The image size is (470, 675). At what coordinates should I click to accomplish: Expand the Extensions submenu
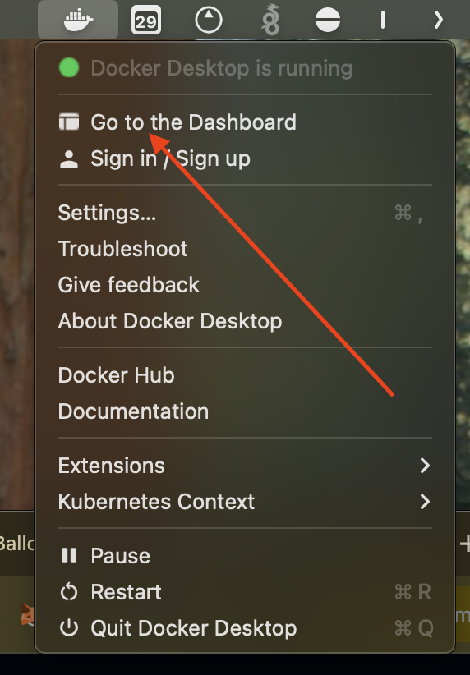point(245,466)
